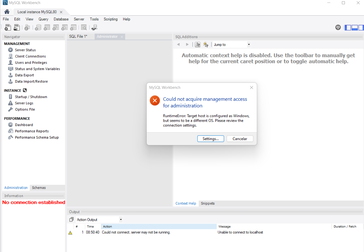
Task: Open Status and System Variables
Action: click(37, 69)
